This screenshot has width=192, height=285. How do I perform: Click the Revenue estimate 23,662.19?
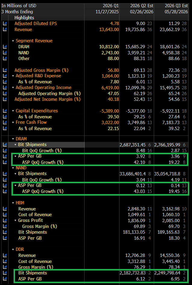[170, 30]
